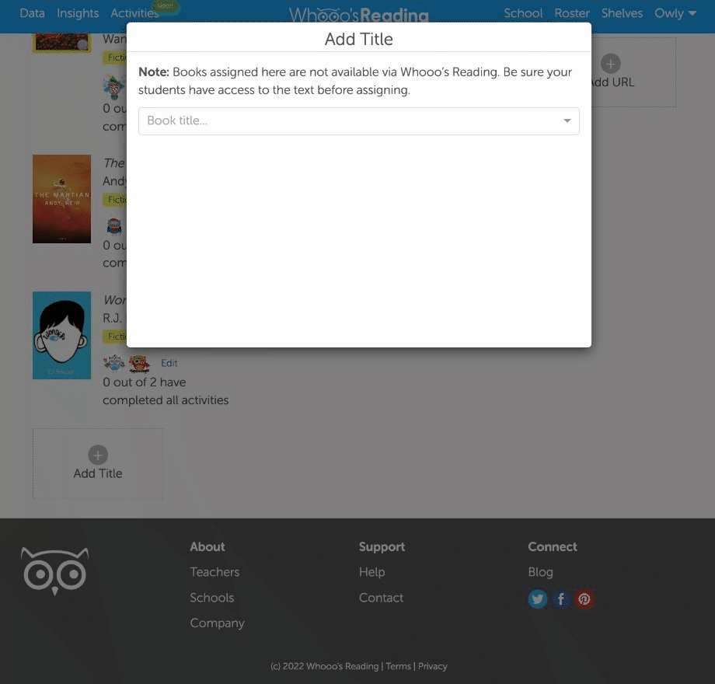Open the Contact footer link
Viewport: 715px width, 684px height.
382,598
